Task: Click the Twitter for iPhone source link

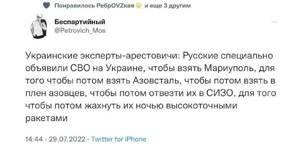Action: (118, 139)
